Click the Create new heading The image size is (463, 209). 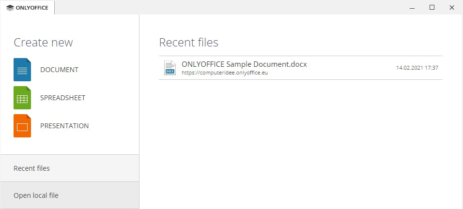pyautogui.click(x=43, y=43)
